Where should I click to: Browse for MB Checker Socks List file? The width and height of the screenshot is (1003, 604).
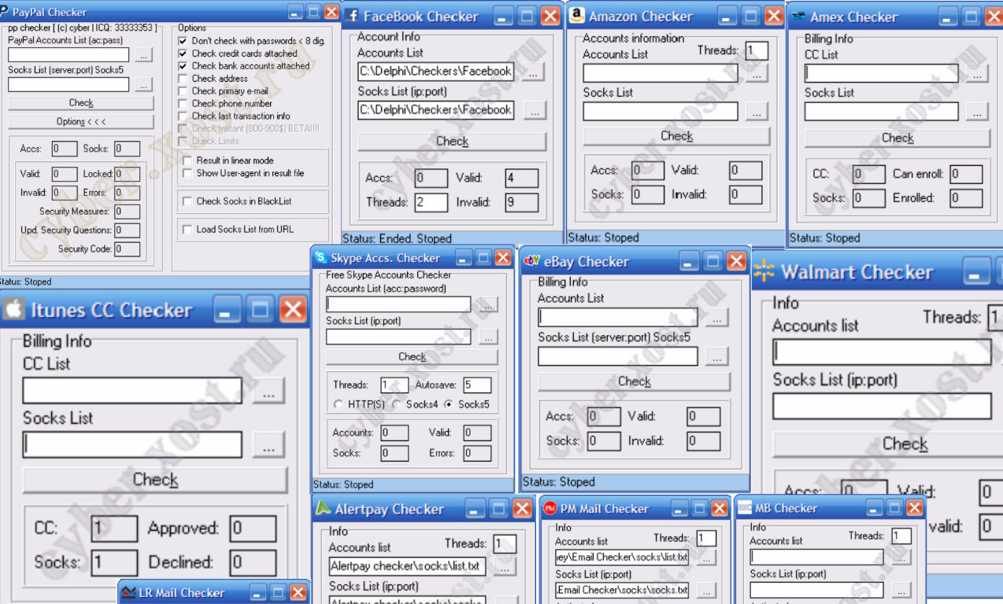pos(901,590)
